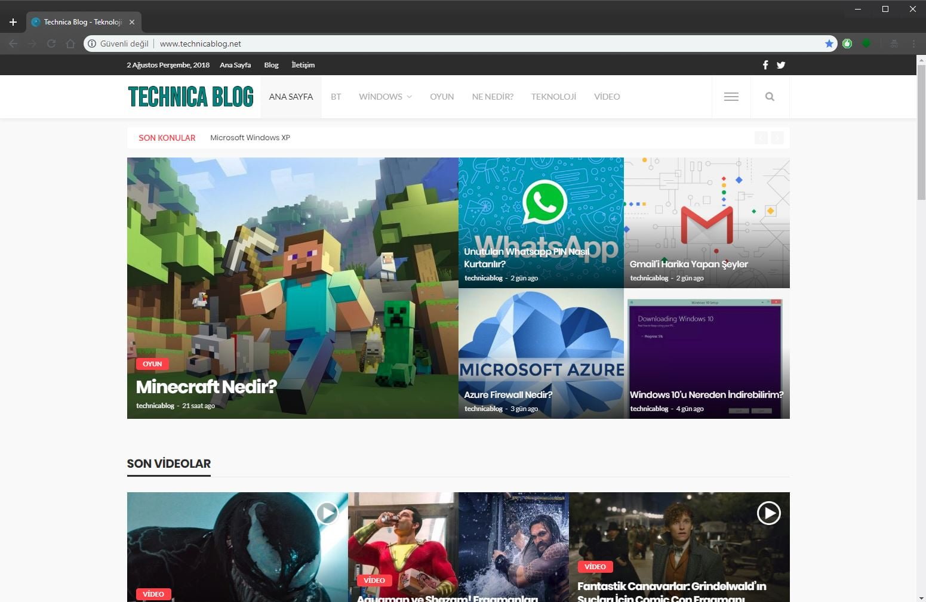This screenshot has width=926, height=602.
Task: Select the OYUN menu item
Action: pos(442,97)
